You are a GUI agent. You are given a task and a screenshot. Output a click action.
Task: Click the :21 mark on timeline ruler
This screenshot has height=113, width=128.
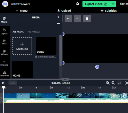point(115,88)
